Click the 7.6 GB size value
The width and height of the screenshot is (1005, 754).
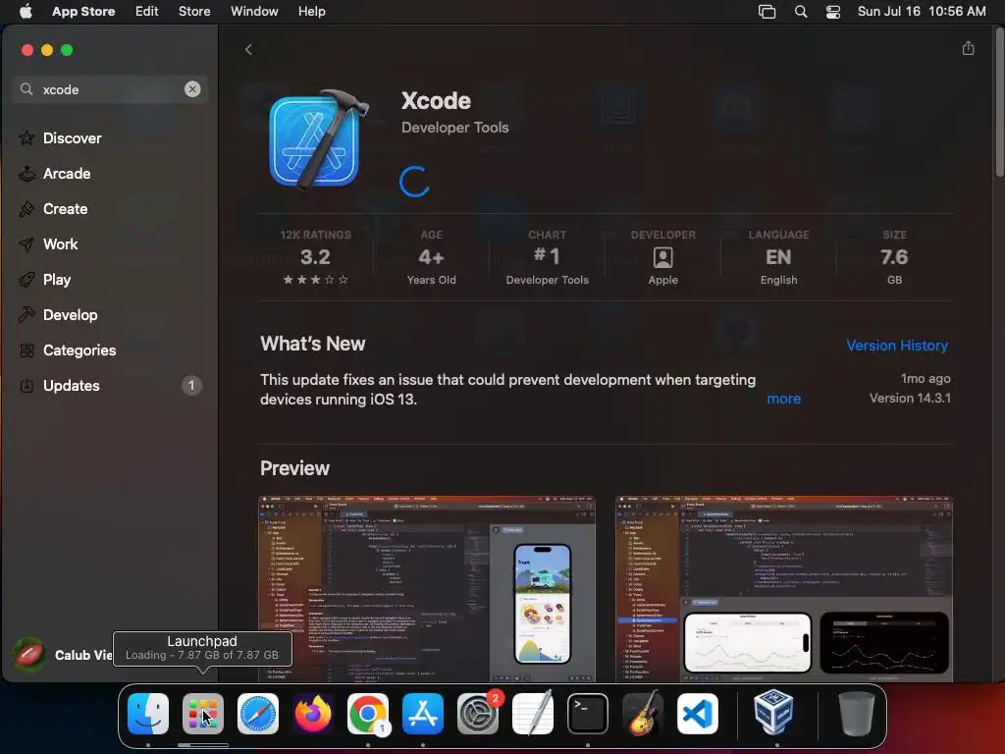(x=894, y=257)
